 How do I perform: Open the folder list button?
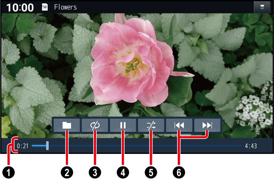coord(67,125)
